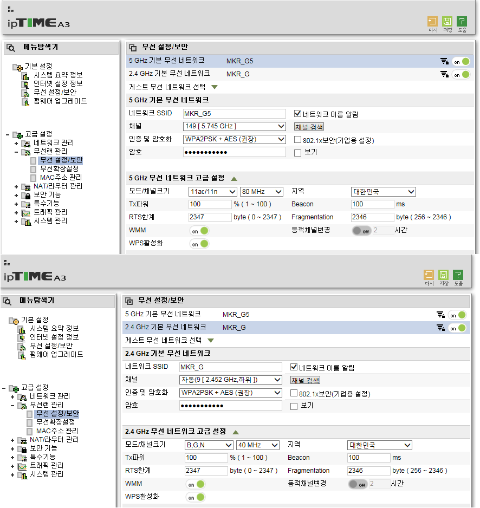Screen dimensions: 480x508
Task: Click the 트래픽 관리 graph icon in the 5 GHz page sidebar
Action: (26, 213)
